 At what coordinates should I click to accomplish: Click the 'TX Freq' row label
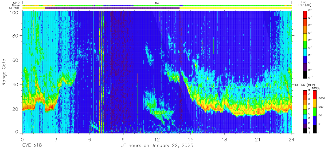tap(14, 8)
